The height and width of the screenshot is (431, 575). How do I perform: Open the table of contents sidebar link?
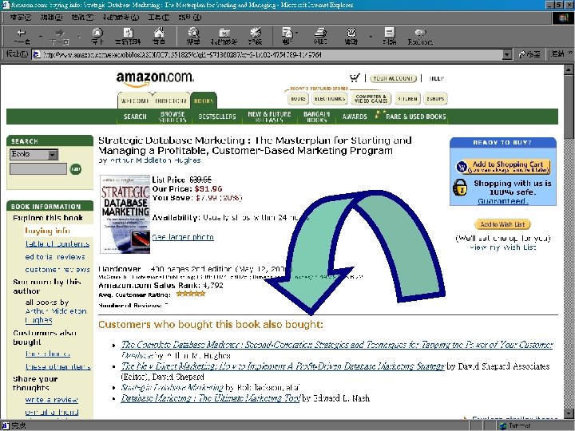57,243
